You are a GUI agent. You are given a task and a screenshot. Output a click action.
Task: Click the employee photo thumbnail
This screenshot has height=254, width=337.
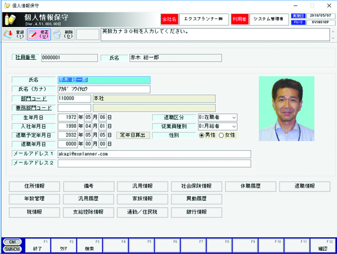pyautogui.click(x=286, y=108)
